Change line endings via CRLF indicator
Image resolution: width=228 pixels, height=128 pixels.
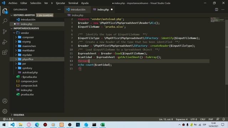(203, 119)
